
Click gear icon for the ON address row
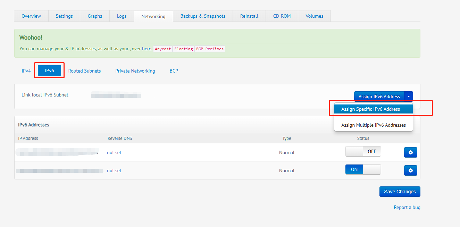click(x=410, y=170)
